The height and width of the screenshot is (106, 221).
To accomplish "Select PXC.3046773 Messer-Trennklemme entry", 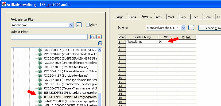I will pos(70,88).
